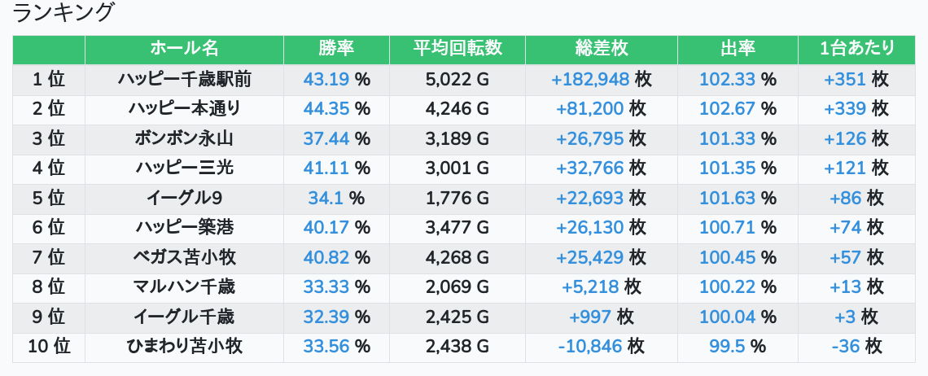Screen dimensions: 928x376
Task: Select the ホール名 column header
Action: [x=184, y=49]
